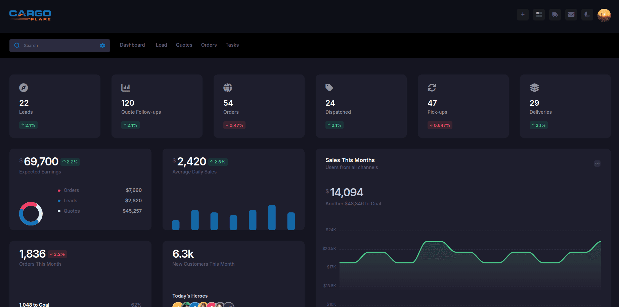This screenshot has height=307, width=619.
Task: Click 'Another $48,346 to Goal' text
Action: (x=353, y=204)
